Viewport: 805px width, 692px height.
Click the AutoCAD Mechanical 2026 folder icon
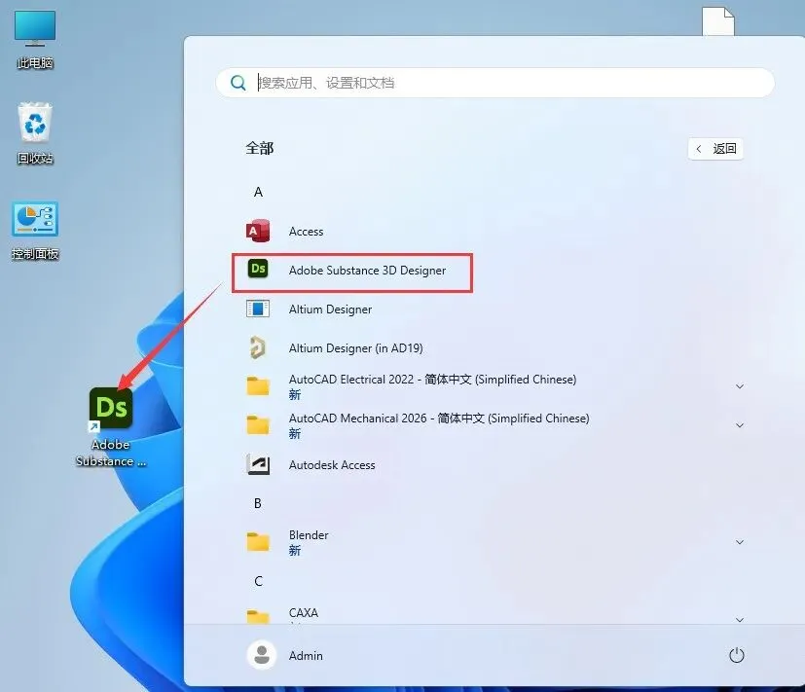point(258,425)
